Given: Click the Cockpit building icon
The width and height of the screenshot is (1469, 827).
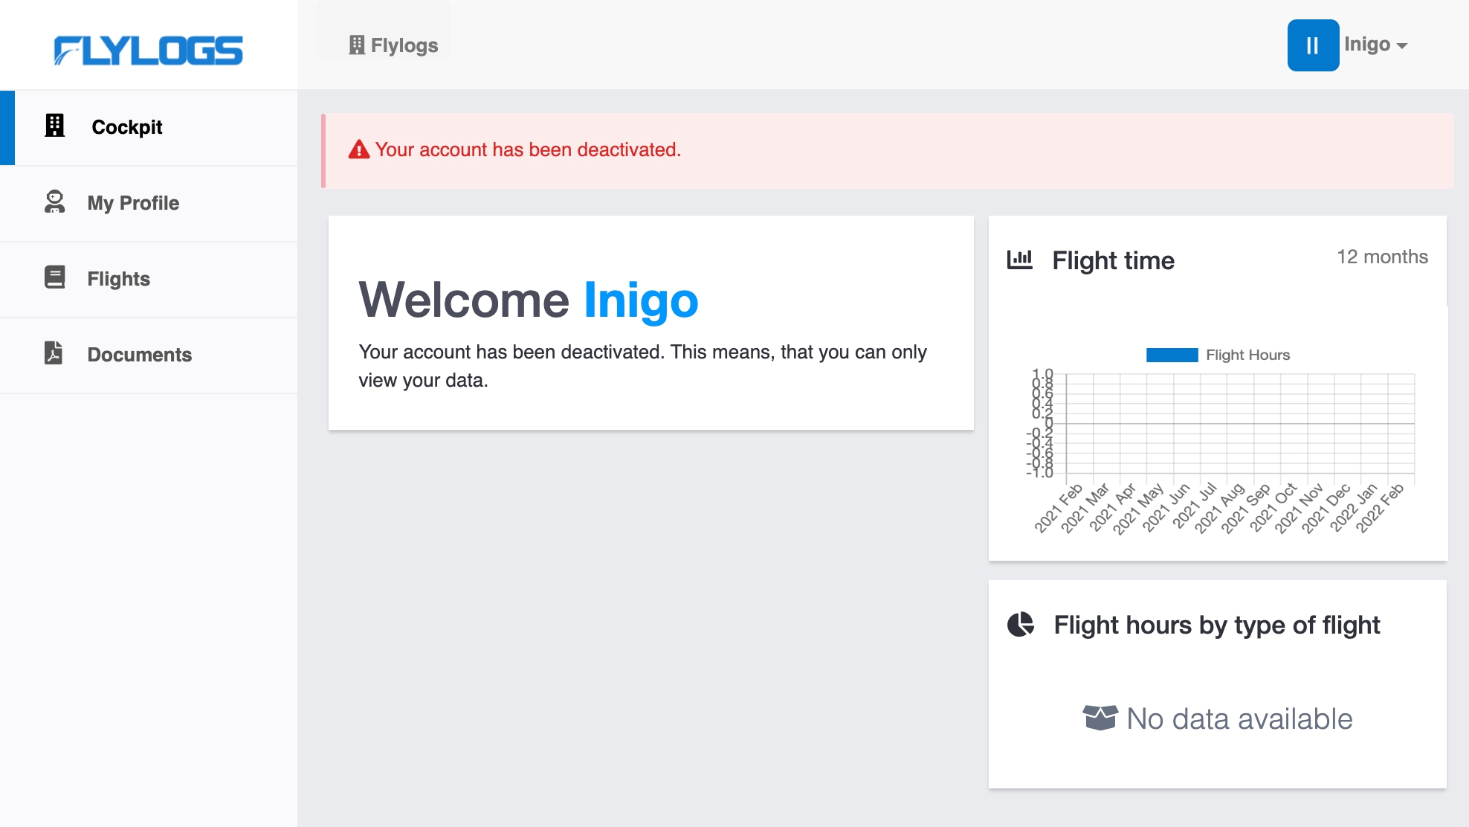Looking at the screenshot, I should pos(54,126).
